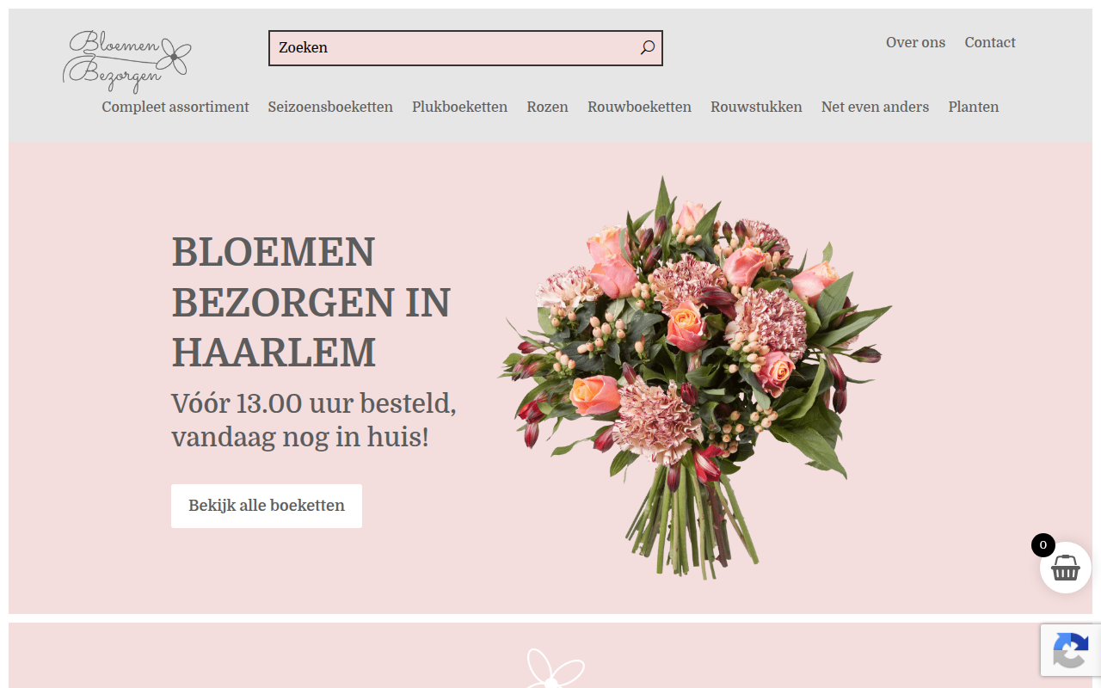Open Compleet assortiment menu item

tap(175, 107)
